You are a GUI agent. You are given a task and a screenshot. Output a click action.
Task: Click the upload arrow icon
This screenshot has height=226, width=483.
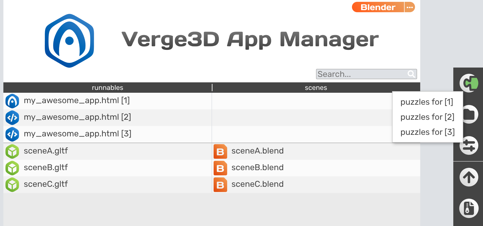469,177
